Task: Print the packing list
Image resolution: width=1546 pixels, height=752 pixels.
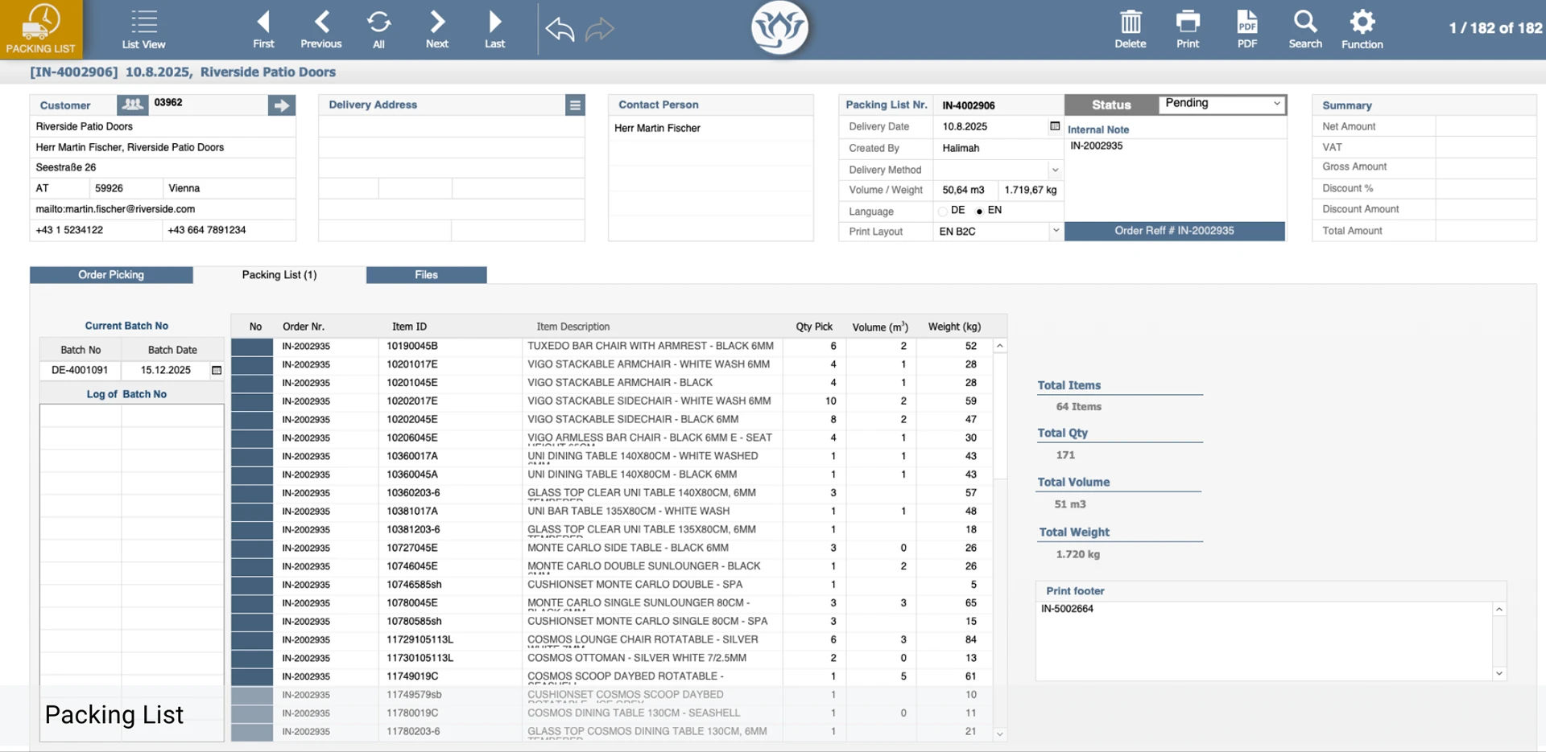Action: pyautogui.click(x=1188, y=29)
